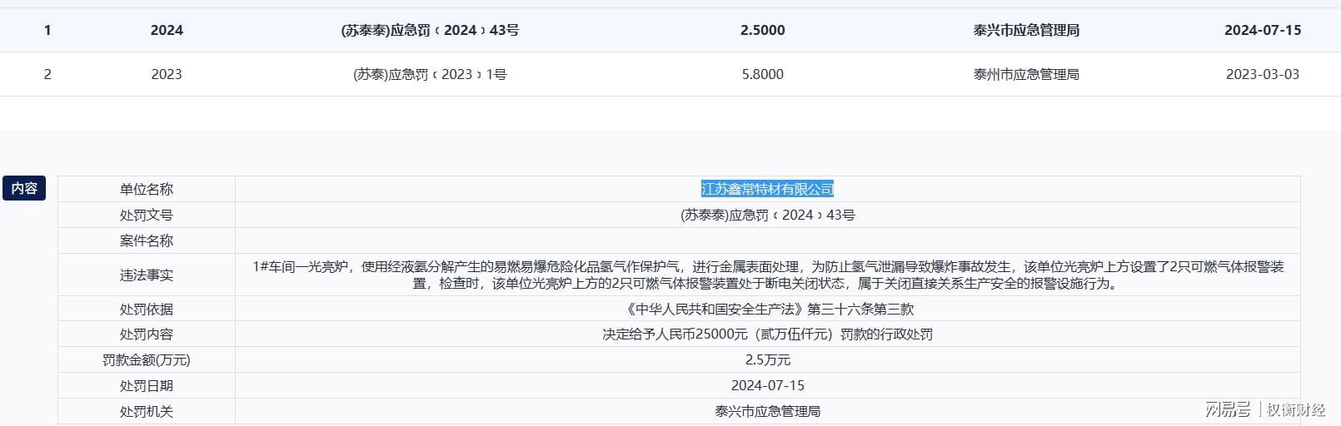Click 泰州市应急管理局 in second row
The height and width of the screenshot is (426, 1341).
1026,74
